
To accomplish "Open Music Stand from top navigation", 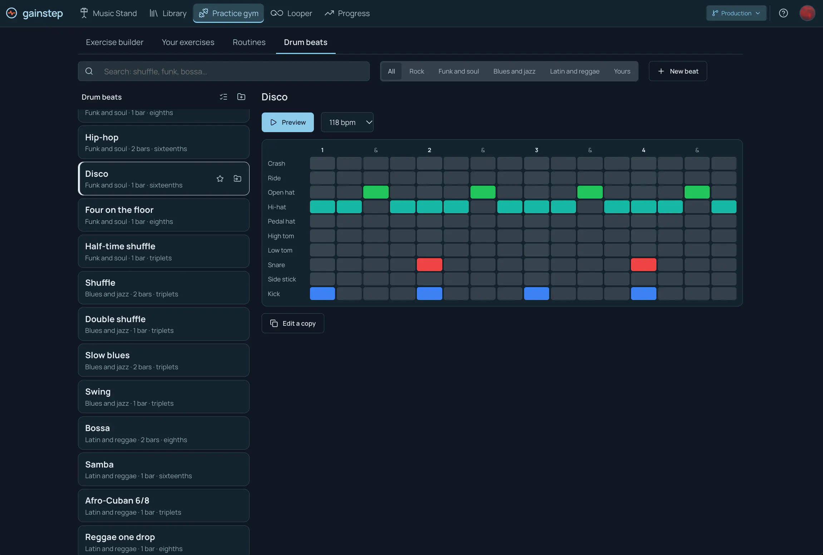I will (x=108, y=13).
